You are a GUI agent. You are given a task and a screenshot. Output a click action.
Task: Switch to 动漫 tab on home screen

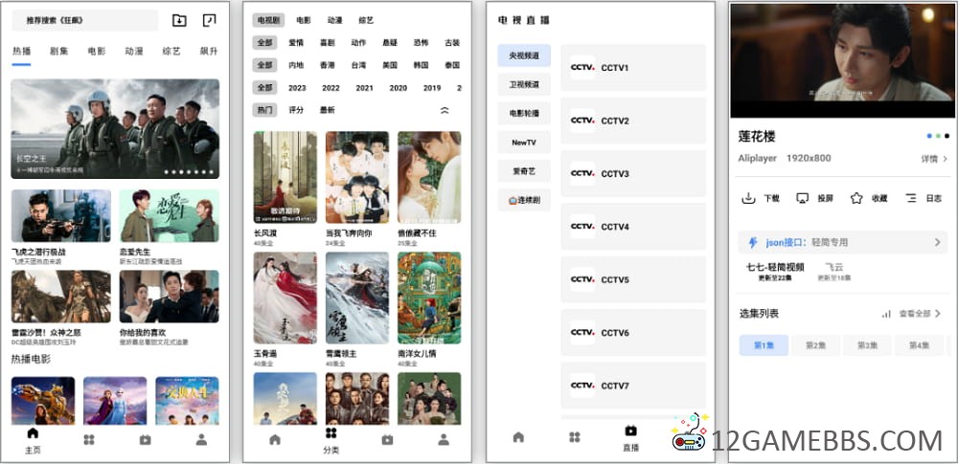point(134,52)
